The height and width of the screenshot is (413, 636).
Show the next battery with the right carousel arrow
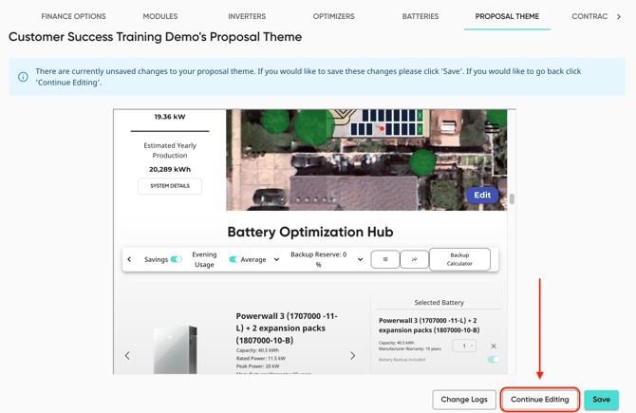tap(352, 356)
